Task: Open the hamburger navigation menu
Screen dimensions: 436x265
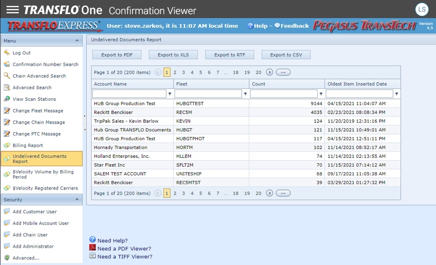Action: click(13, 10)
